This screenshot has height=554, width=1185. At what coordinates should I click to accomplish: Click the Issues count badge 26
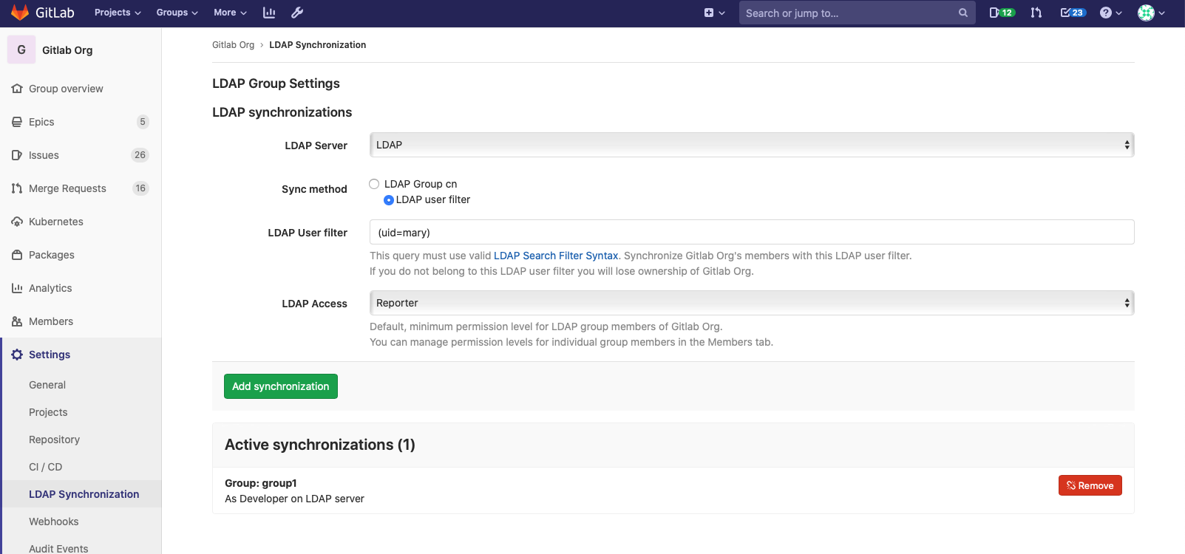tap(140, 155)
